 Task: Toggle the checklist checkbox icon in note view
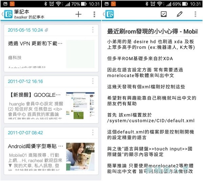[164, 14]
